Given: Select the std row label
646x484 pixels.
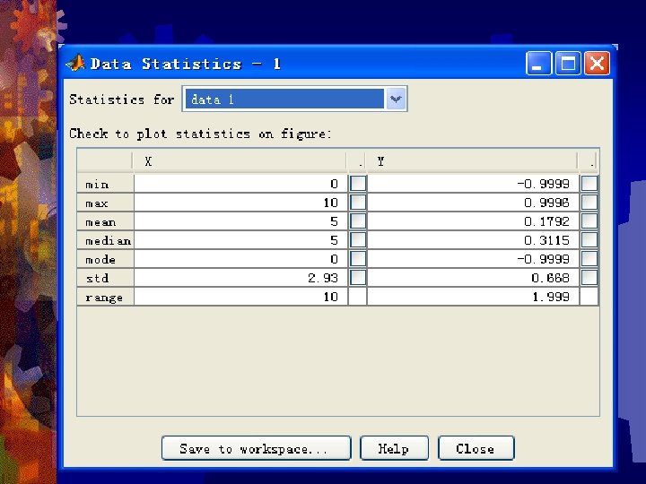Looking at the screenshot, I should point(106,278).
